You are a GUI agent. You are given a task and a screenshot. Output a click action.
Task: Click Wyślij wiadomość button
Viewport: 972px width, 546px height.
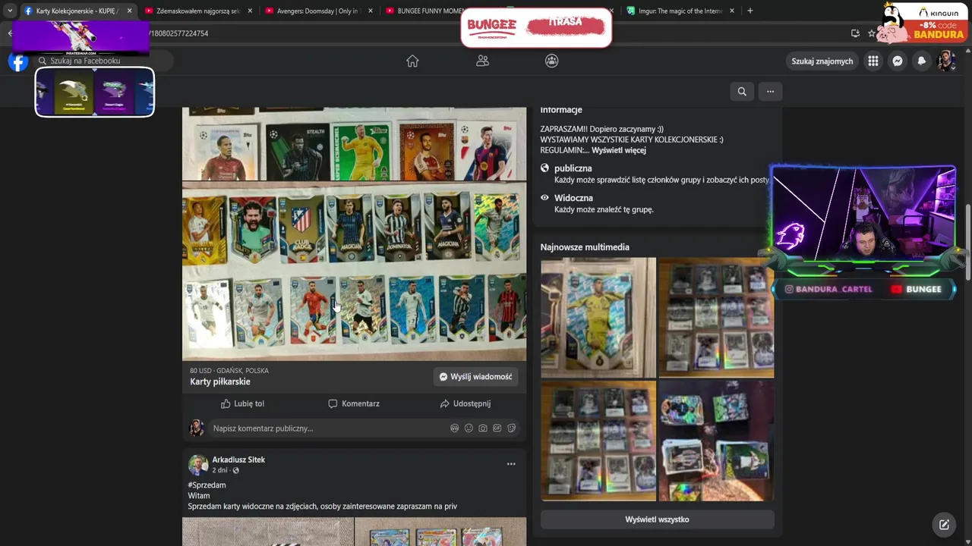(x=475, y=377)
